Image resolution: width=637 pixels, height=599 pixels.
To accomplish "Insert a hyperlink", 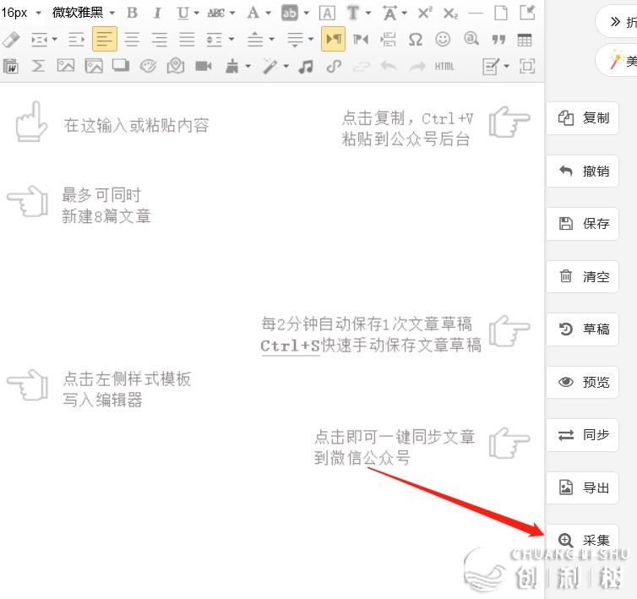I will (x=334, y=66).
